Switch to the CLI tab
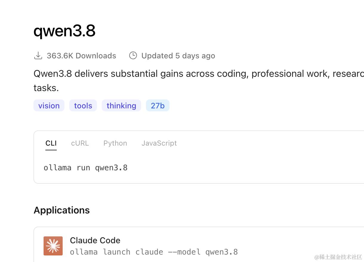364x262 pixels. click(51, 143)
